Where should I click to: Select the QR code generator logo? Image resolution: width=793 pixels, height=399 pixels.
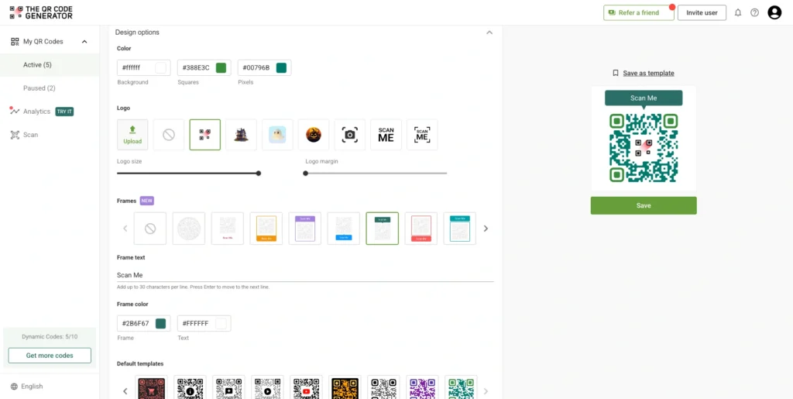[204, 135]
